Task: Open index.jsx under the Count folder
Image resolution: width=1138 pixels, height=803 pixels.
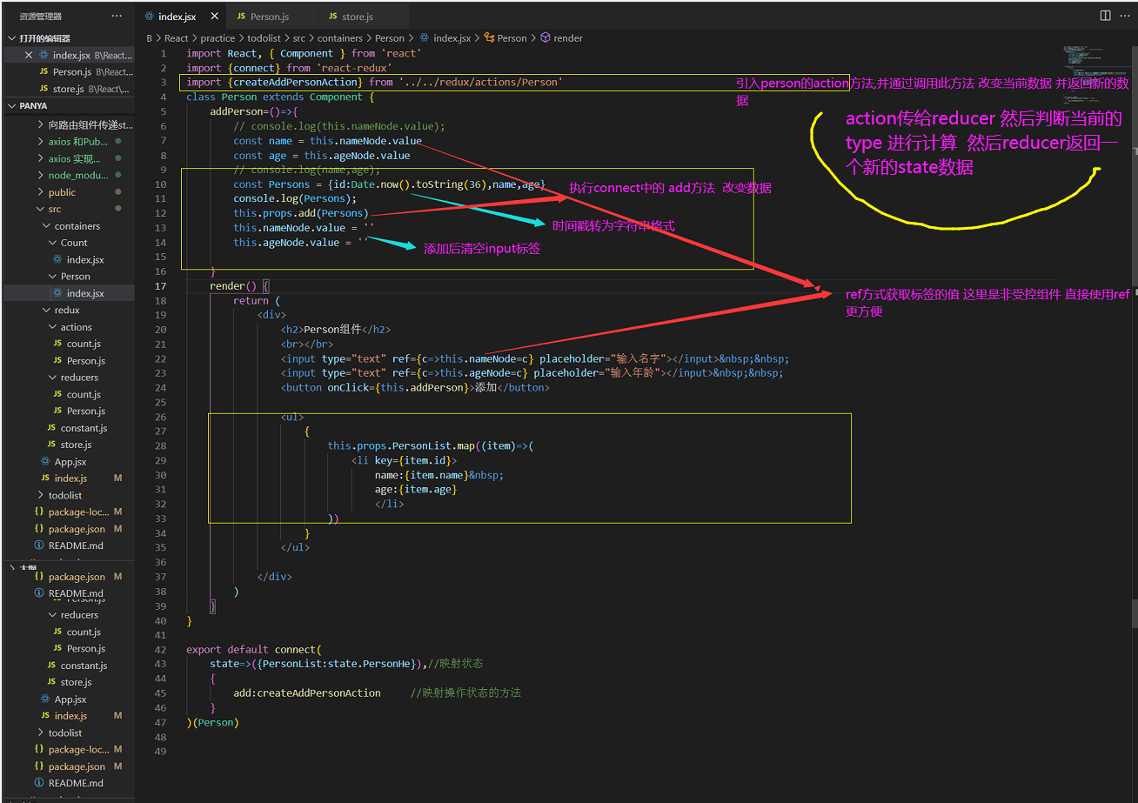Action: 85,260
